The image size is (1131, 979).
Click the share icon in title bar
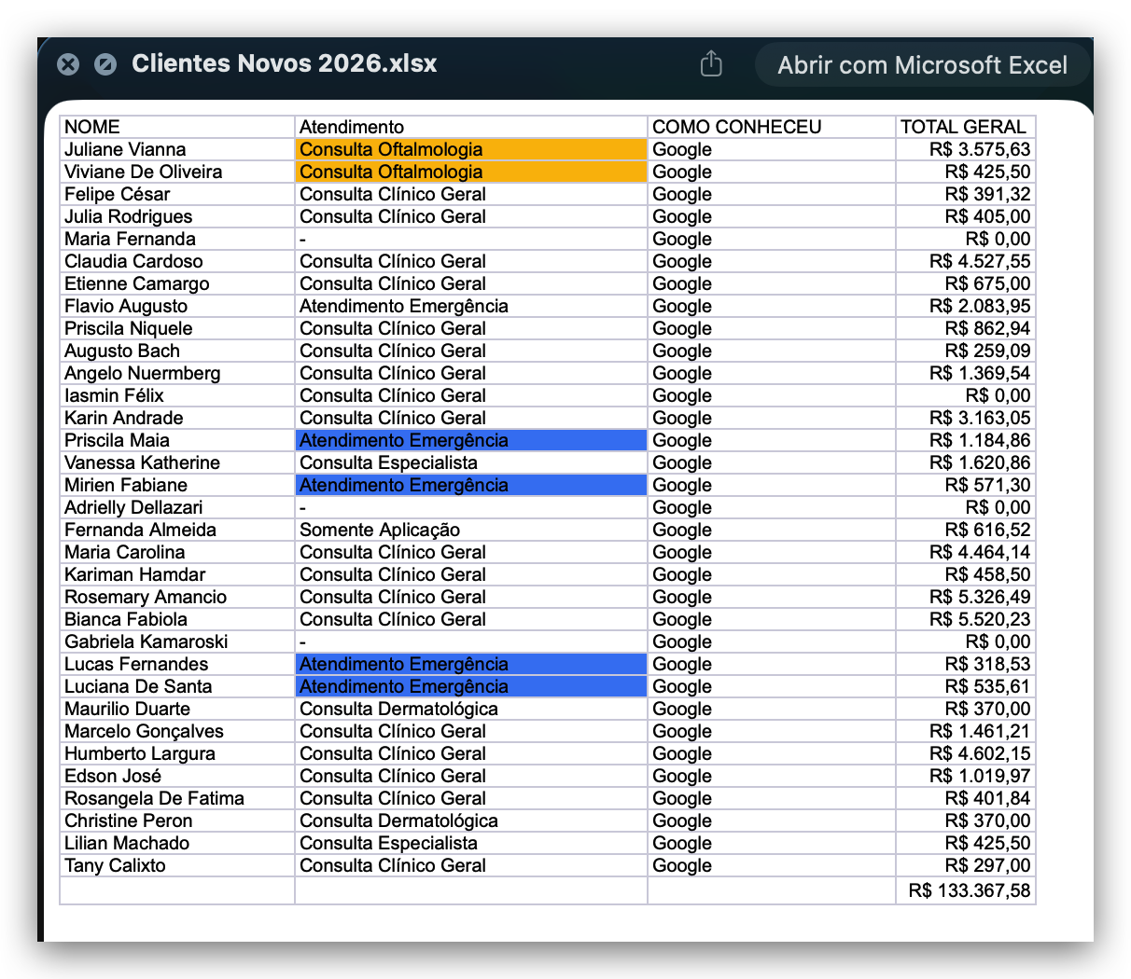tap(711, 63)
